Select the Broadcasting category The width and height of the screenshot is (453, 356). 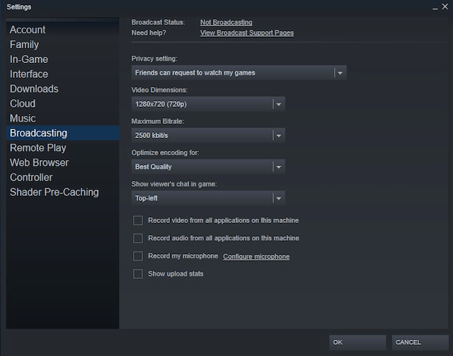click(x=63, y=133)
